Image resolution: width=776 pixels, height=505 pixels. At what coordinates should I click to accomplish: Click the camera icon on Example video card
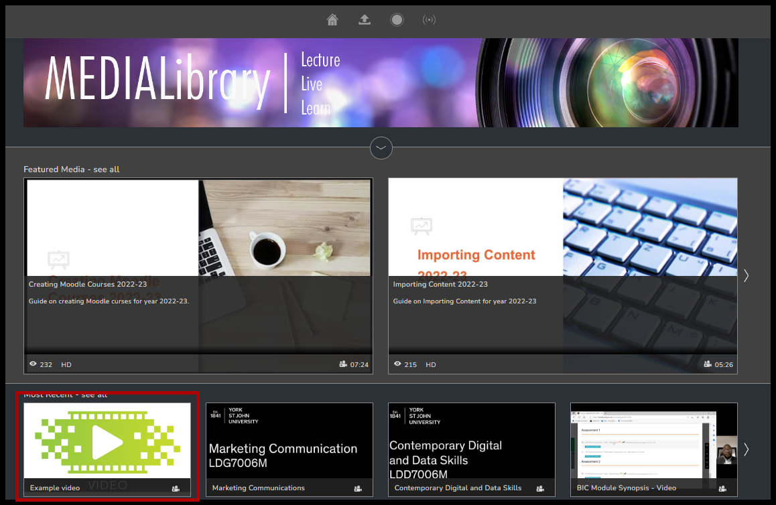pos(176,488)
